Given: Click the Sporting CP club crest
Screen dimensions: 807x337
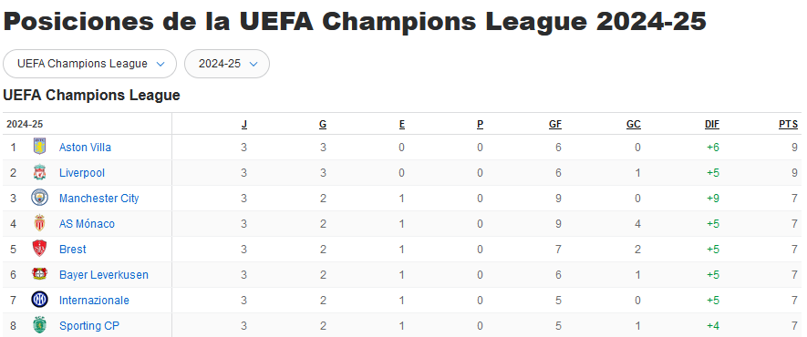Looking at the screenshot, I should pos(39,326).
